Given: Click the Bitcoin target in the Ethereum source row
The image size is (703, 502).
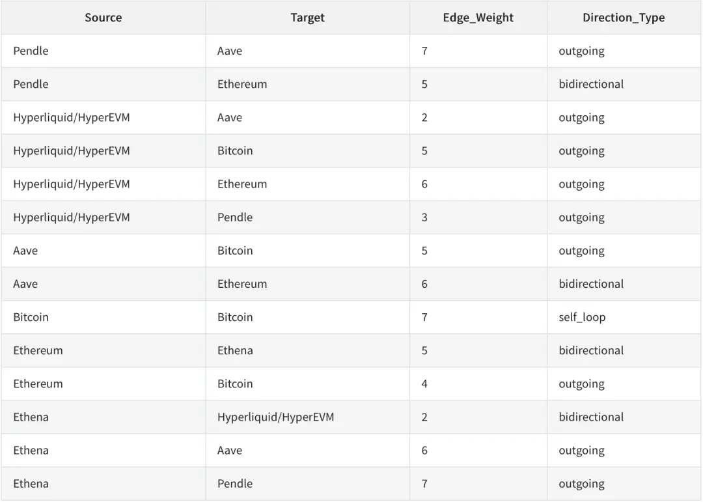Looking at the screenshot, I should [235, 383].
